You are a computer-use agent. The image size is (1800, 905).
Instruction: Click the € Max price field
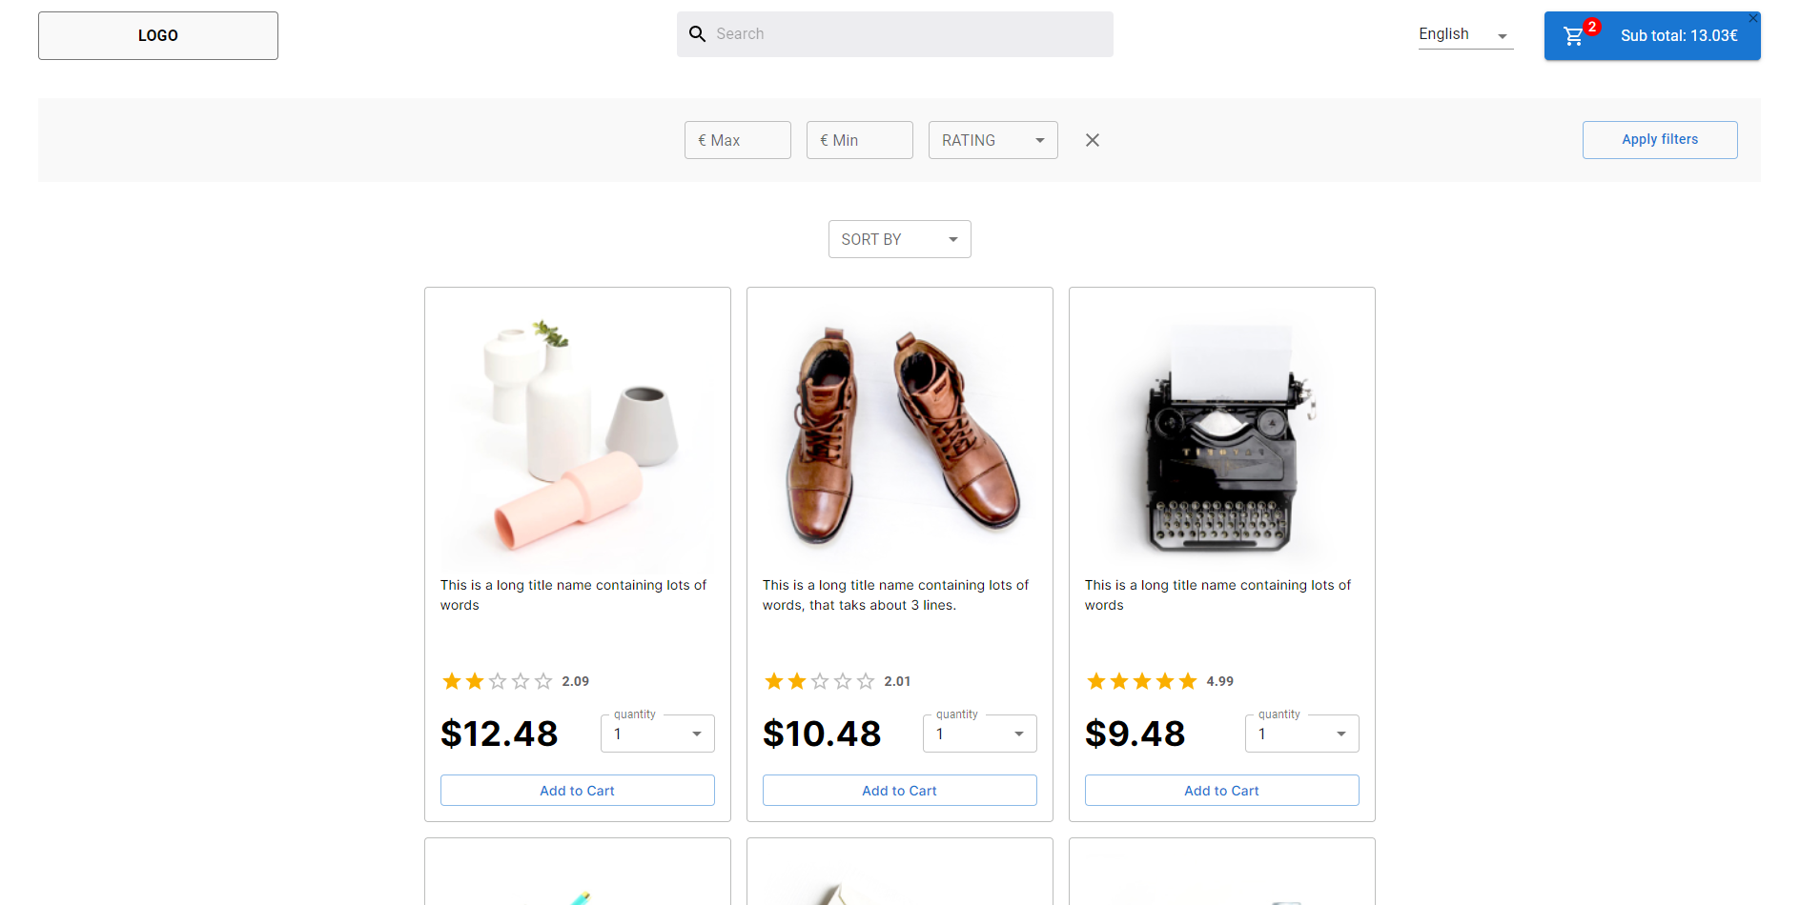pos(738,140)
